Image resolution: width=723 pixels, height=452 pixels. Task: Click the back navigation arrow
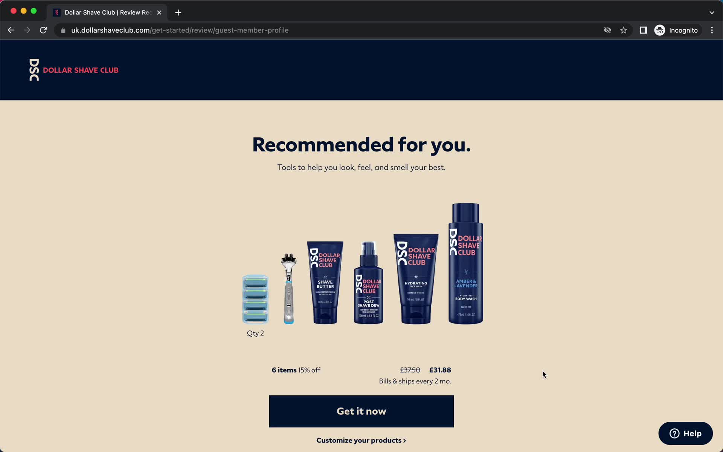pos(11,30)
